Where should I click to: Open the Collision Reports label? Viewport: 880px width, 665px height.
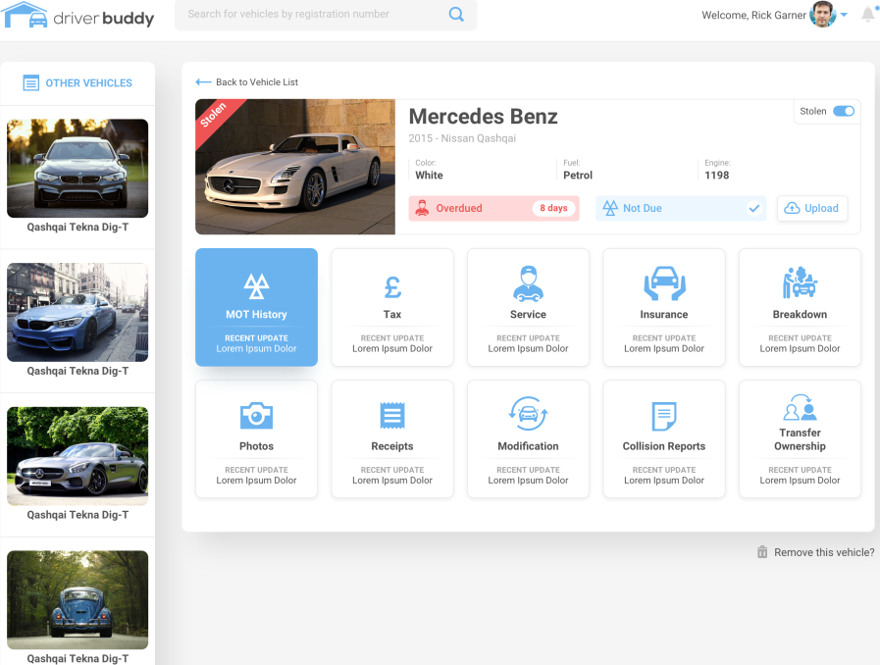tap(664, 446)
